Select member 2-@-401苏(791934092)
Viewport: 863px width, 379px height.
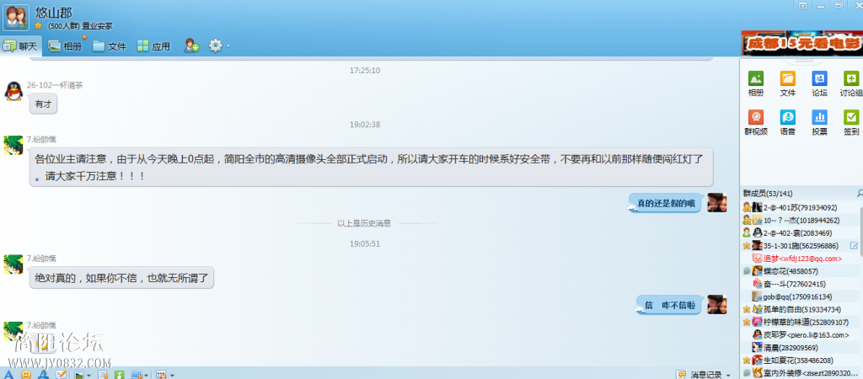(x=800, y=207)
